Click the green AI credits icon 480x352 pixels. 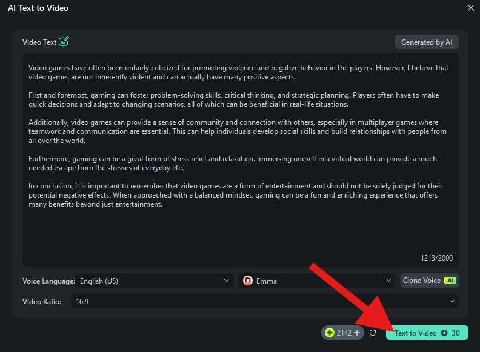tap(330, 333)
